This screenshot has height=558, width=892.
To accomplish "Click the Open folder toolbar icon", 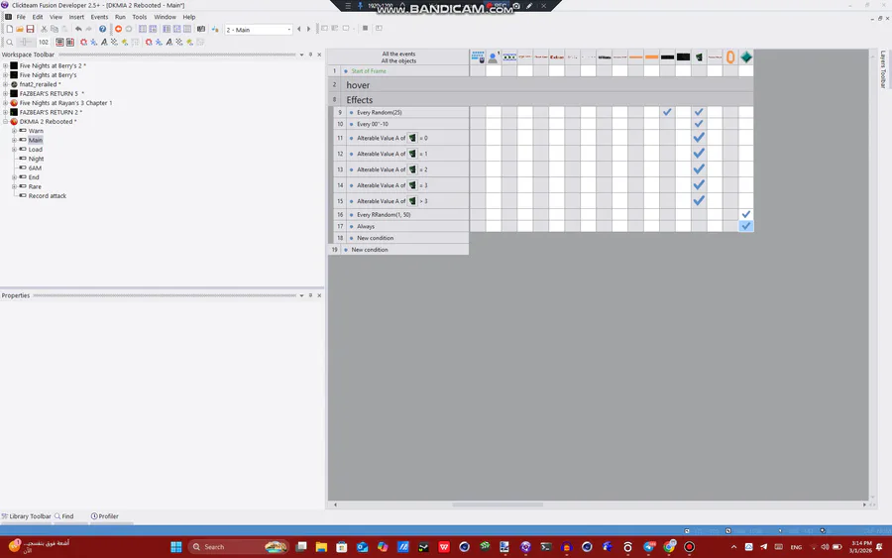I will (20, 29).
